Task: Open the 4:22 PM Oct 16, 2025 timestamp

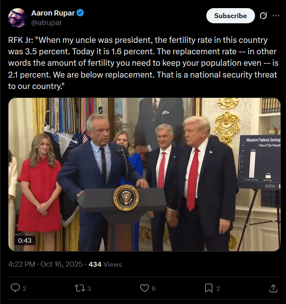Action: (45, 264)
